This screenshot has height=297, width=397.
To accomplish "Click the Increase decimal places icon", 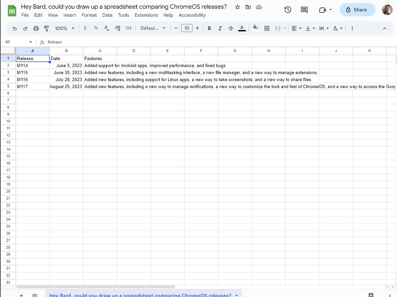I will (x=117, y=28).
